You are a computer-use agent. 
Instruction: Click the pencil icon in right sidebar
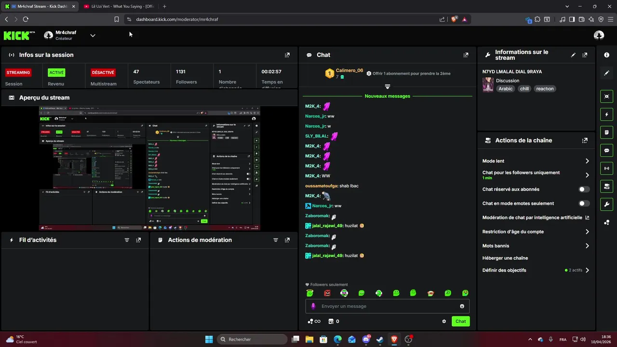tap(606, 73)
